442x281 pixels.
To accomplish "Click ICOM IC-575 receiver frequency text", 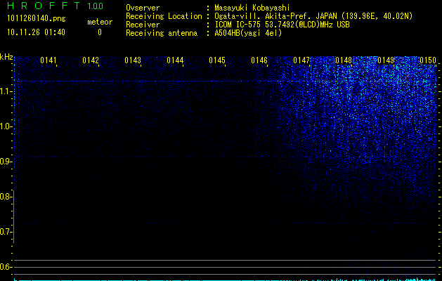I will pos(282,25).
